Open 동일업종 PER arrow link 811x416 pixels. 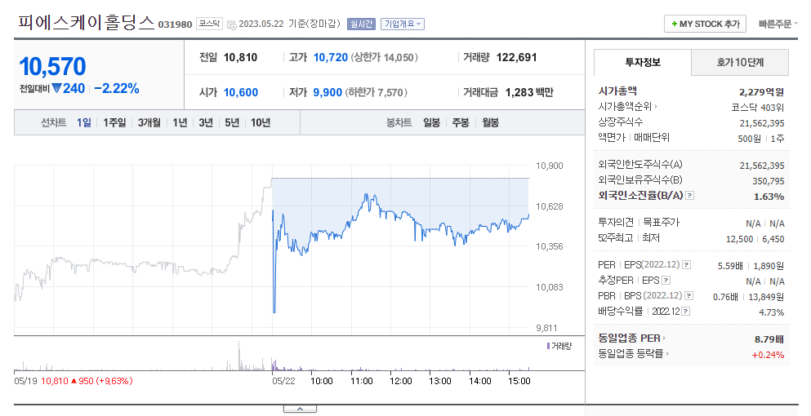665,339
